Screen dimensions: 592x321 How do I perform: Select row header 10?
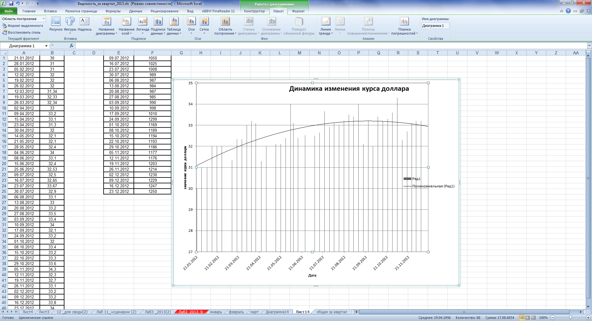(x=4, y=108)
